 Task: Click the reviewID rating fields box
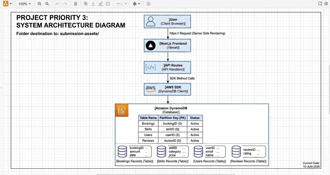253,152
